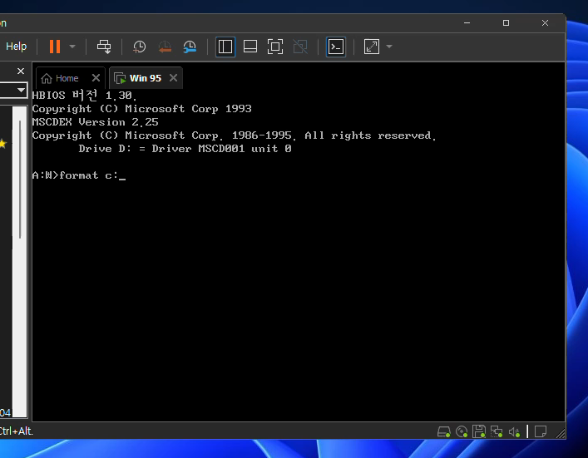
Task: Minimize the VMware window
Action: pos(467,23)
